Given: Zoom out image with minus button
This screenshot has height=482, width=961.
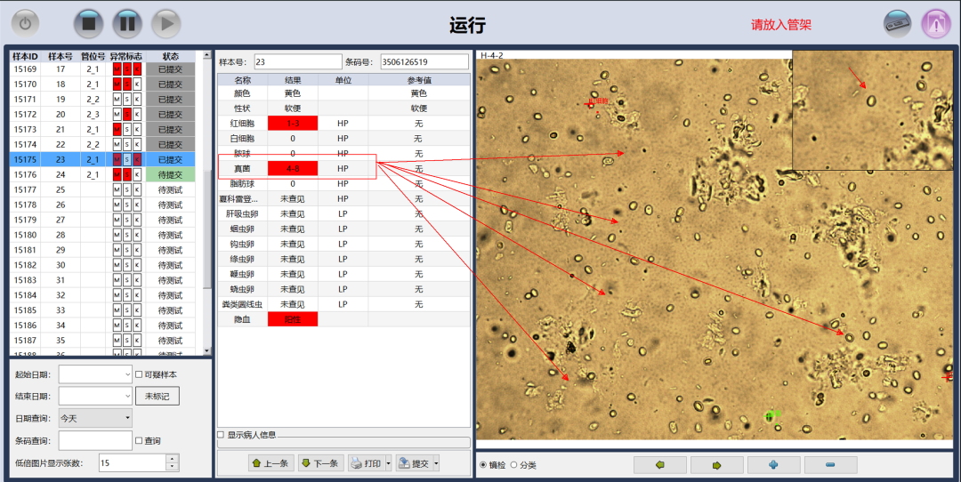Looking at the screenshot, I should (x=830, y=465).
